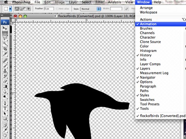
Task: Toggle the Options bar entry off
Action: (x=161, y=82)
